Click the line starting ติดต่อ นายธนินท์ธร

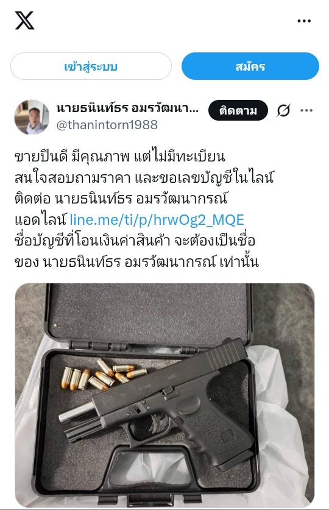121,199
